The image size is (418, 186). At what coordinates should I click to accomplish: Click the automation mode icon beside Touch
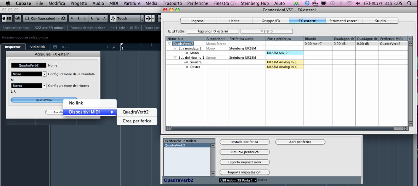[113, 18]
